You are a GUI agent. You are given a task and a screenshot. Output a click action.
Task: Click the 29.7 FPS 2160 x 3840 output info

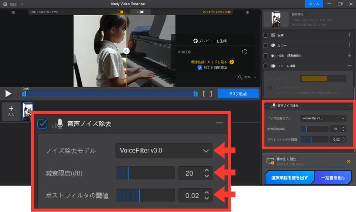(217, 12)
